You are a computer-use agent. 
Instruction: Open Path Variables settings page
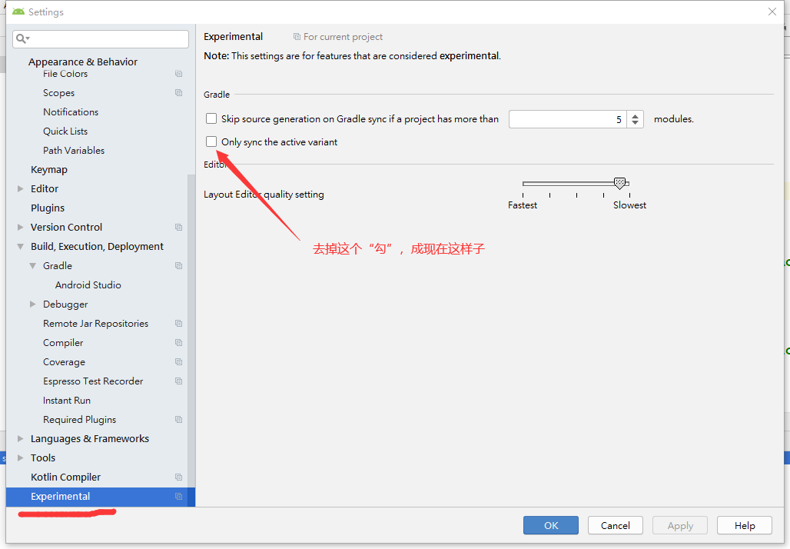pos(74,150)
